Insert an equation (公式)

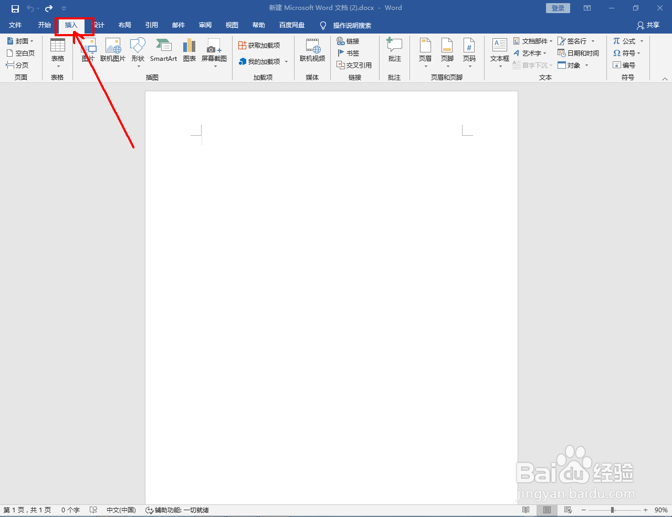pyautogui.click(x=628, y=41)
